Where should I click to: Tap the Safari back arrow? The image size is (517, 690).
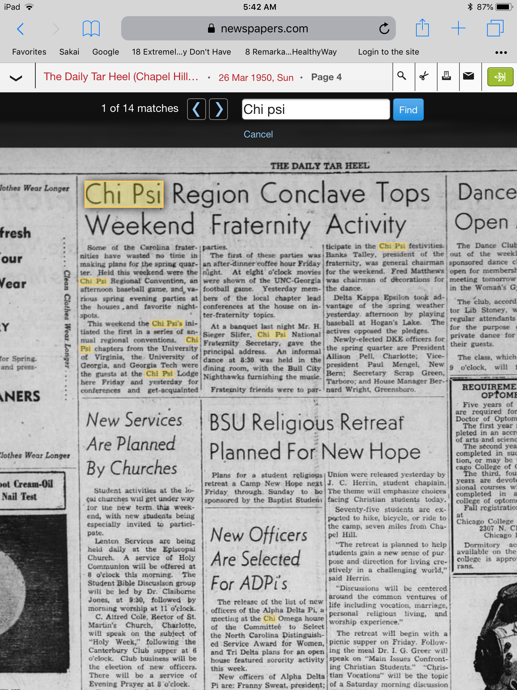(21, 29)
